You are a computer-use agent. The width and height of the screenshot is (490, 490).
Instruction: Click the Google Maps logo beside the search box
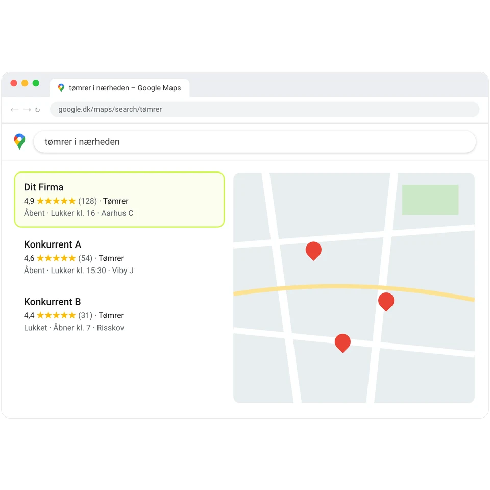[20, 141]
